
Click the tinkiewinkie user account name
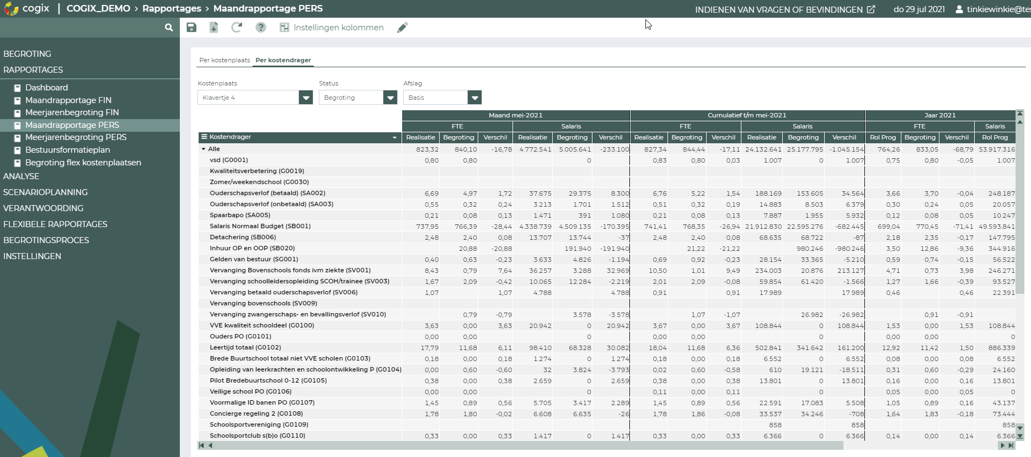(x=998, y=9)
